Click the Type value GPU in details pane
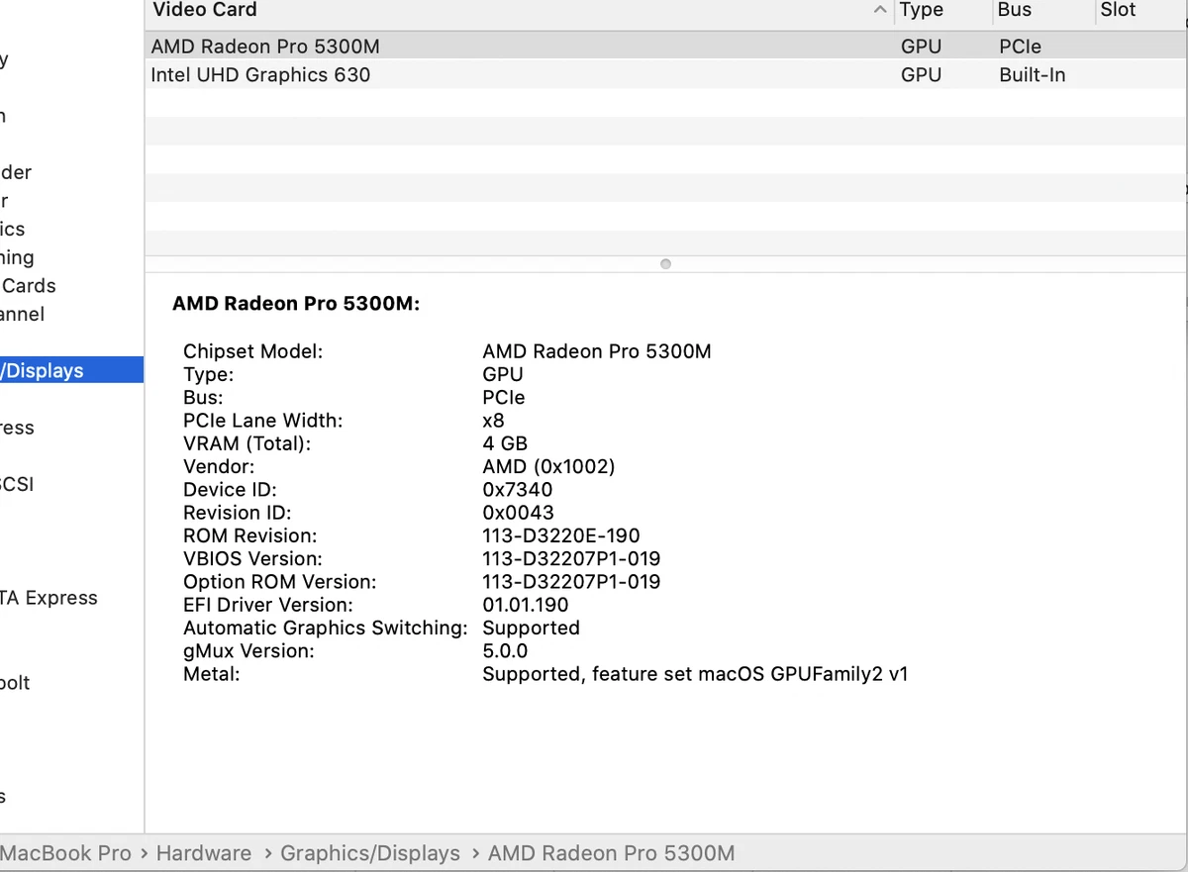 pyautogui.click(x=503, y=374)
